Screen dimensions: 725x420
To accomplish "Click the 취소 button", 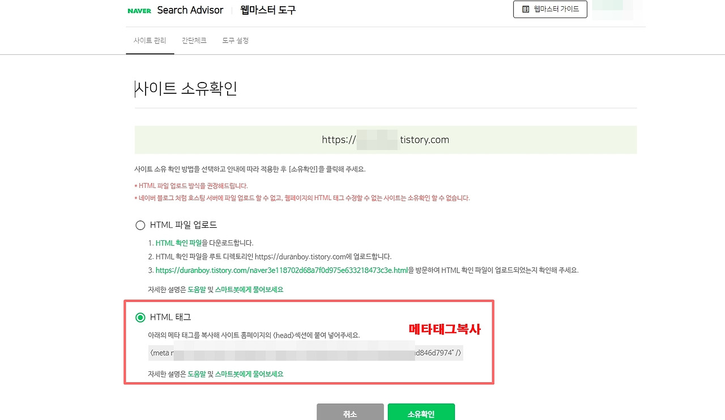I will pos(350,412).
